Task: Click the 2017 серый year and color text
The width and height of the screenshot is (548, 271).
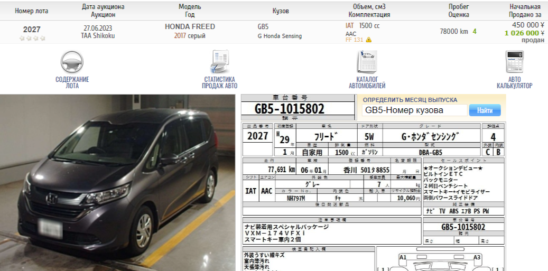Action: [x=190, y=36]
